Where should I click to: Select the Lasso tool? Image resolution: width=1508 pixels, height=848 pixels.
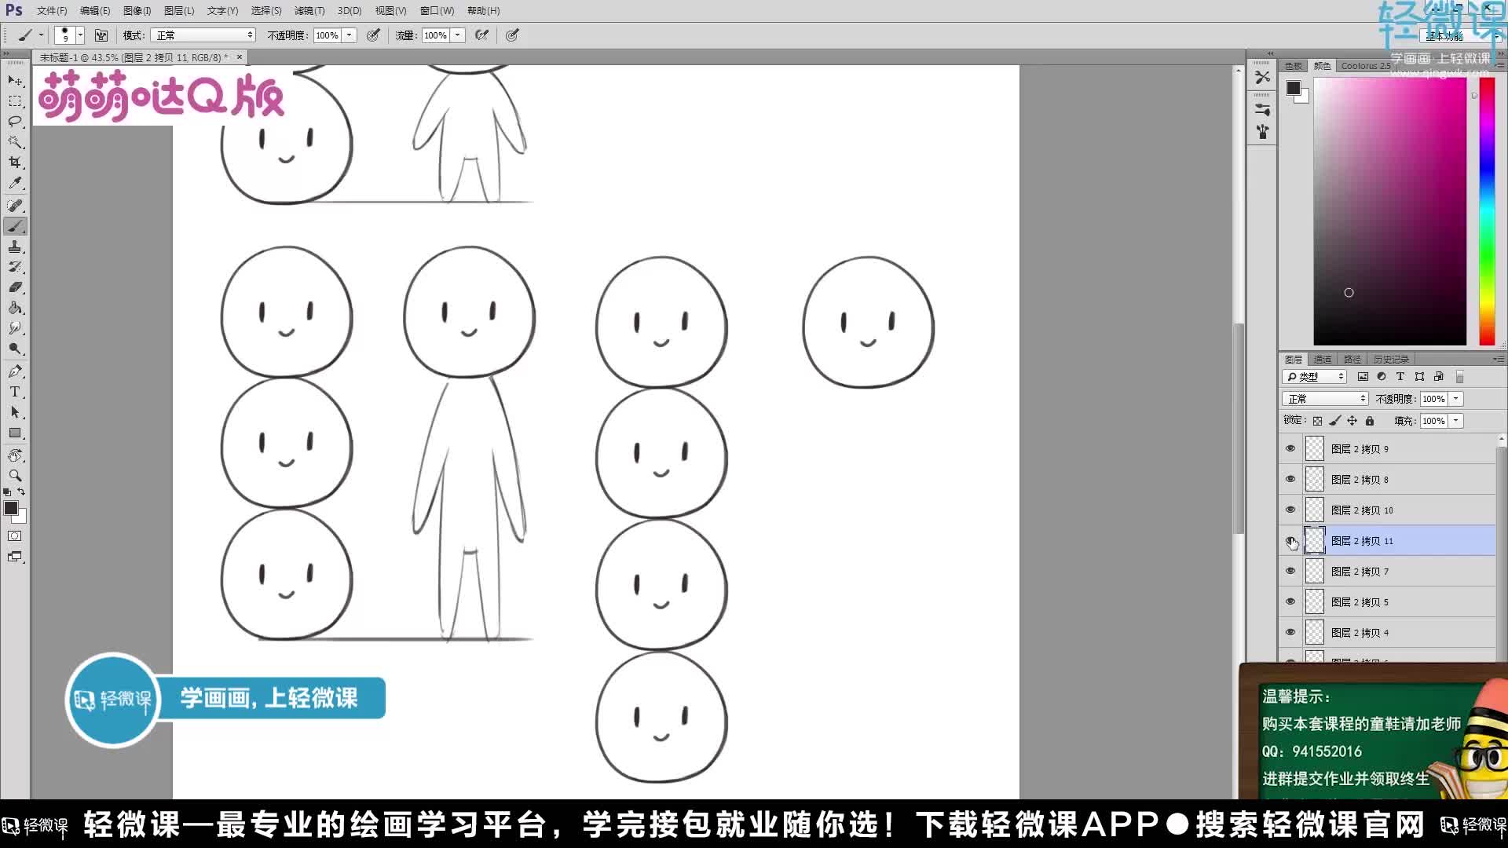(15, 122)
